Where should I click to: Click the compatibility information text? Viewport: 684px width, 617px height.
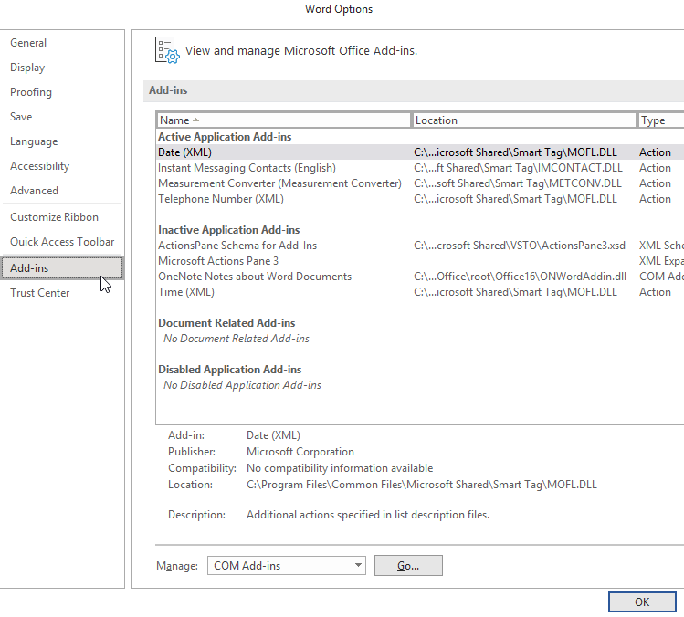(x=340, y=468)
